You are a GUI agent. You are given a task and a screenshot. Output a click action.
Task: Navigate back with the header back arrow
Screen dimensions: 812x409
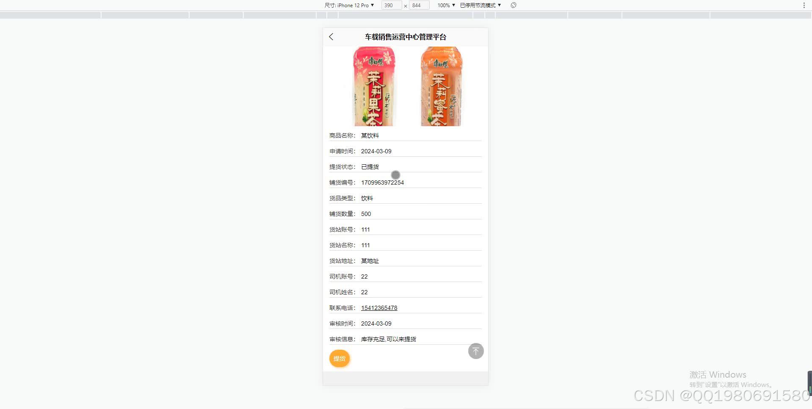pyautogui.click(x=331, y=37)
